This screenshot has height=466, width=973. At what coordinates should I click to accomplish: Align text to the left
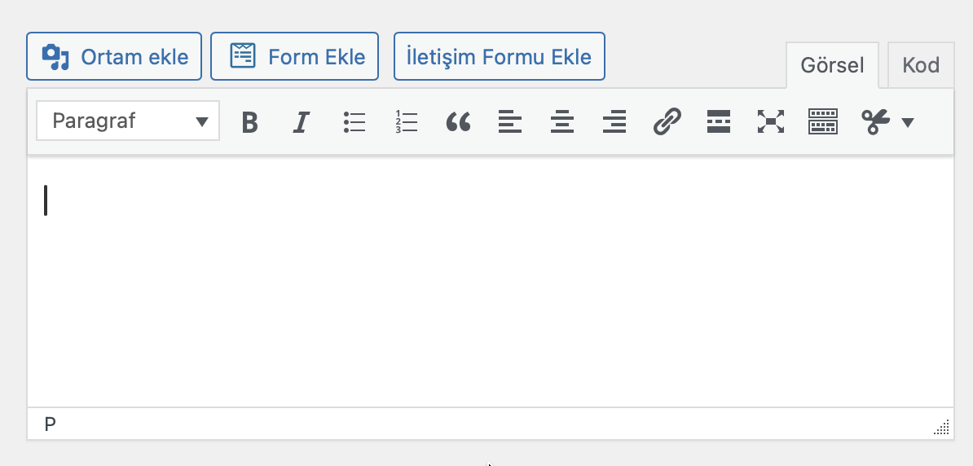pyautogui.click(x=510, y=121)
